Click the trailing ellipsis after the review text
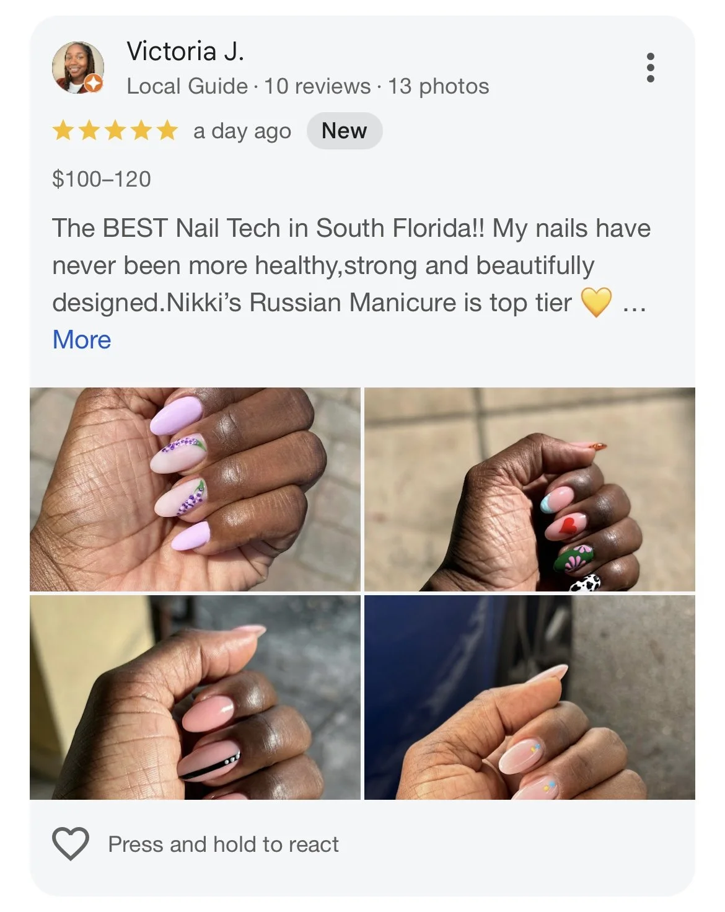 (x=635, y=305)
